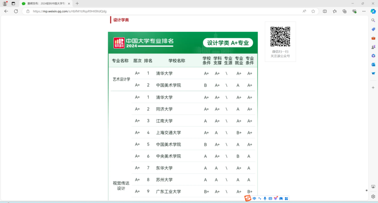Open the tab actions menu icon

tap(13, 3)
